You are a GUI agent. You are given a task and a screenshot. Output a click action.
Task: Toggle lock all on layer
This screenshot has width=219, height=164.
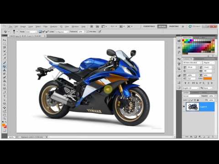(198, 100)
